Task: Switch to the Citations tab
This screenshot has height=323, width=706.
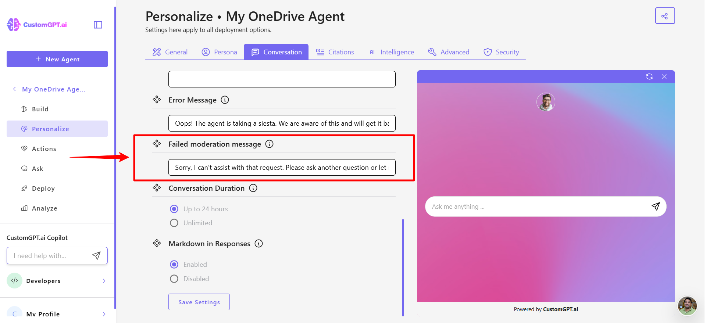Action: click(335, 52)
